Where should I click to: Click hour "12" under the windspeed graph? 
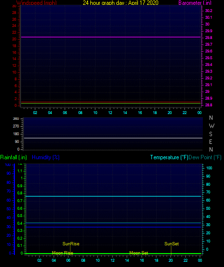(x=110, y=113)
